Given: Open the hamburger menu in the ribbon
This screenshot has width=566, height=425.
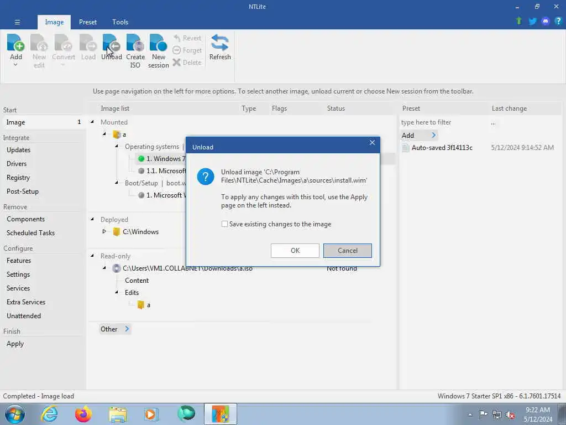Looking at the screenshot, I should 17,22.
